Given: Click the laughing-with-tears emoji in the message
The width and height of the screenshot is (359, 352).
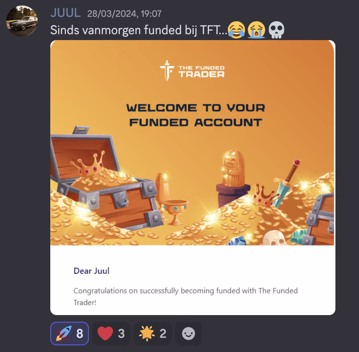Looking at the screenshot, I should pyautogui.click(x=236, y=30).
